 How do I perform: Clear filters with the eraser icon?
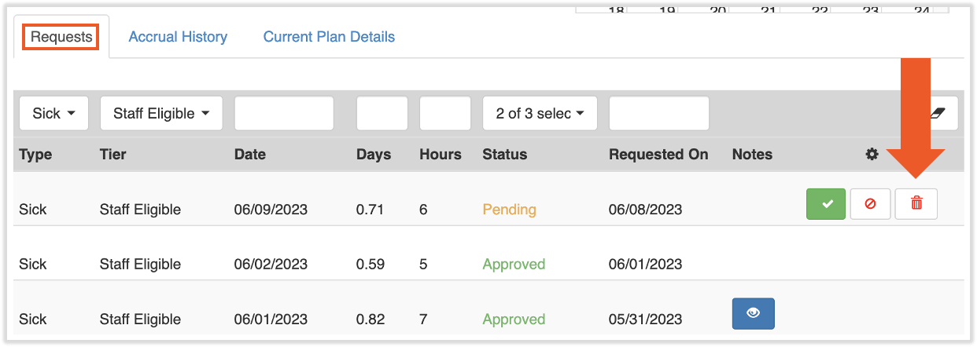pyautogui.click(x=936, y=114)
